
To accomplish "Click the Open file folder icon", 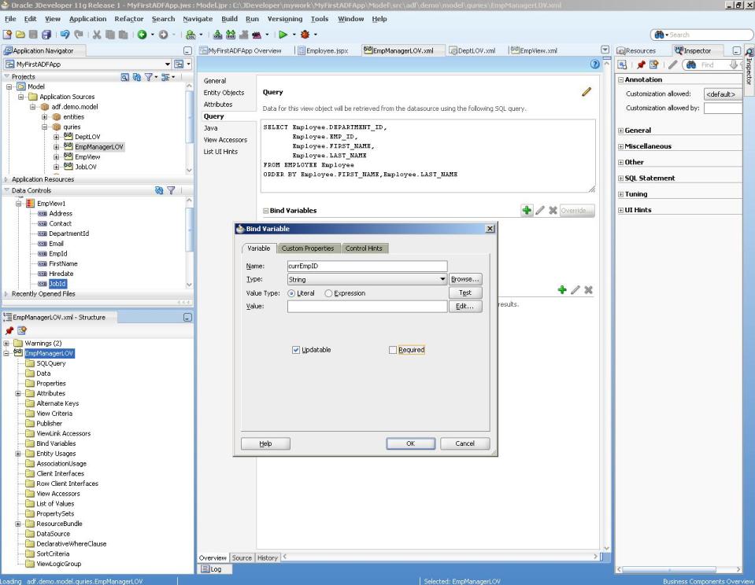I will coord(20,34).
